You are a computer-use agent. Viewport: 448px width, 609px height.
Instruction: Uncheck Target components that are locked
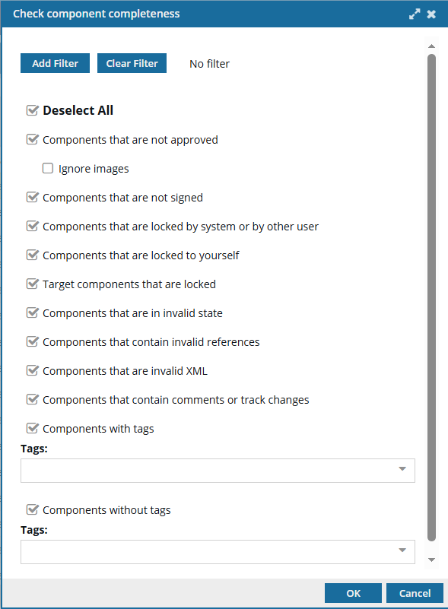point(32,284)
